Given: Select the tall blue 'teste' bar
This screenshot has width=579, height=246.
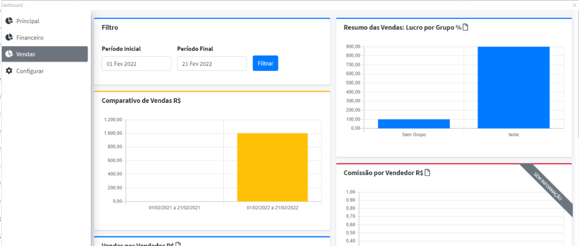Looking at the screenshot, I should pyautogui.click(x=513, y=88).
